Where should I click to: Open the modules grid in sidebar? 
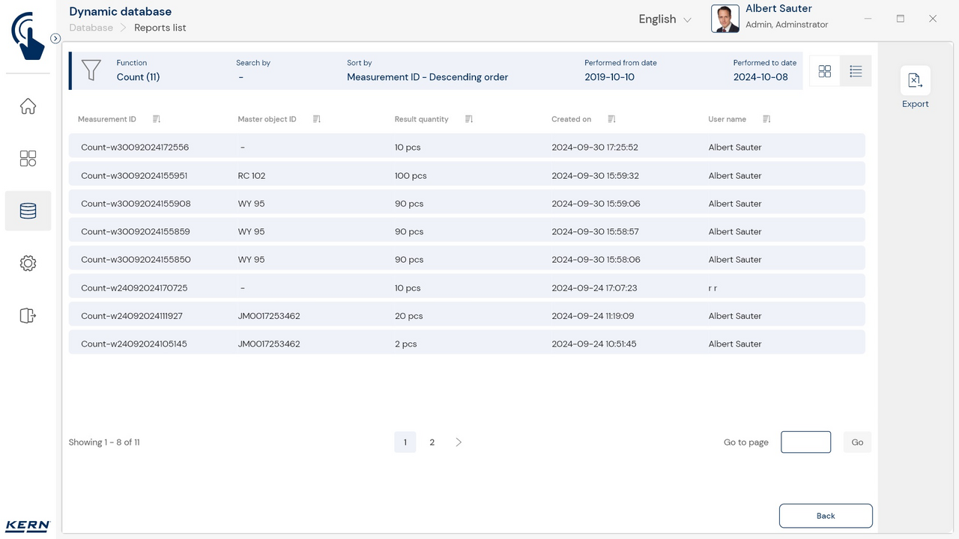pyautogui.click(x=28, y=159)
